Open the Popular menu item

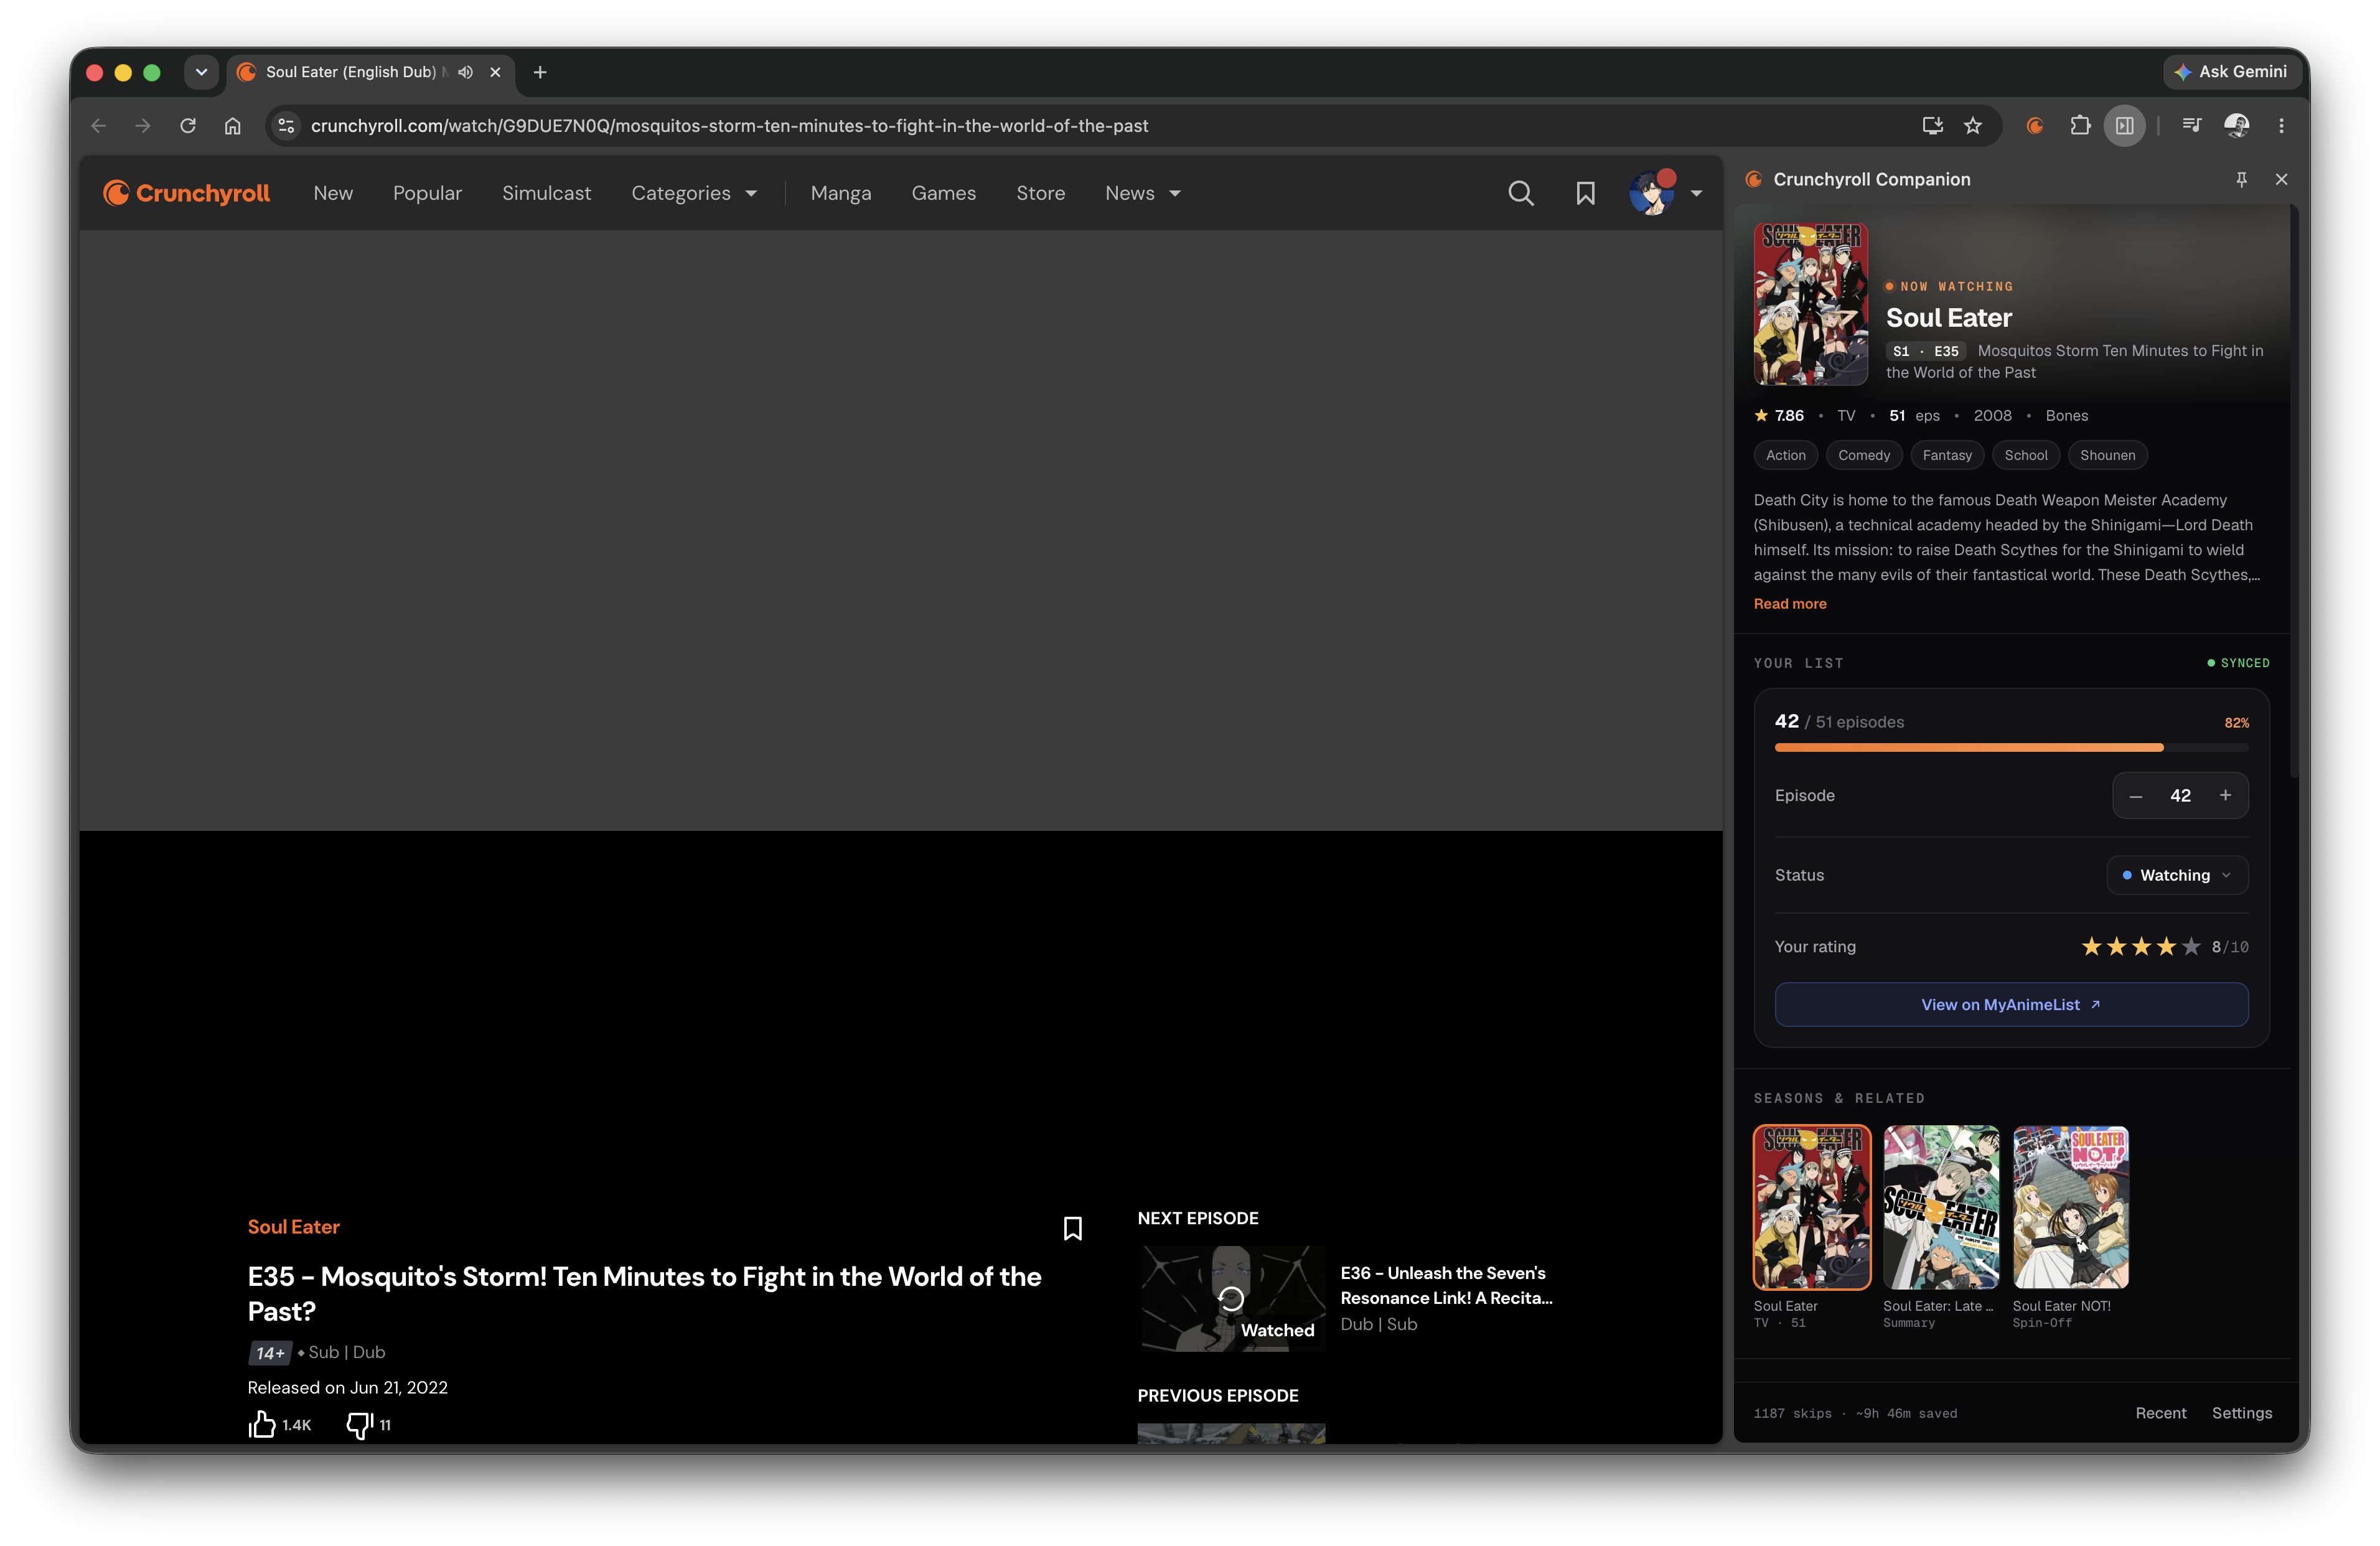427,193
